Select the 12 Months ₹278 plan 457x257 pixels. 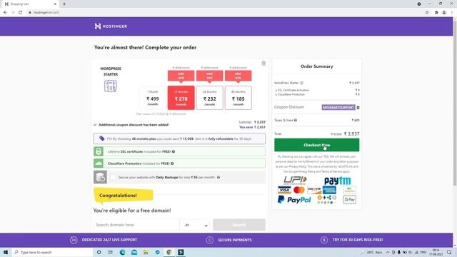[x=181, y=98]
